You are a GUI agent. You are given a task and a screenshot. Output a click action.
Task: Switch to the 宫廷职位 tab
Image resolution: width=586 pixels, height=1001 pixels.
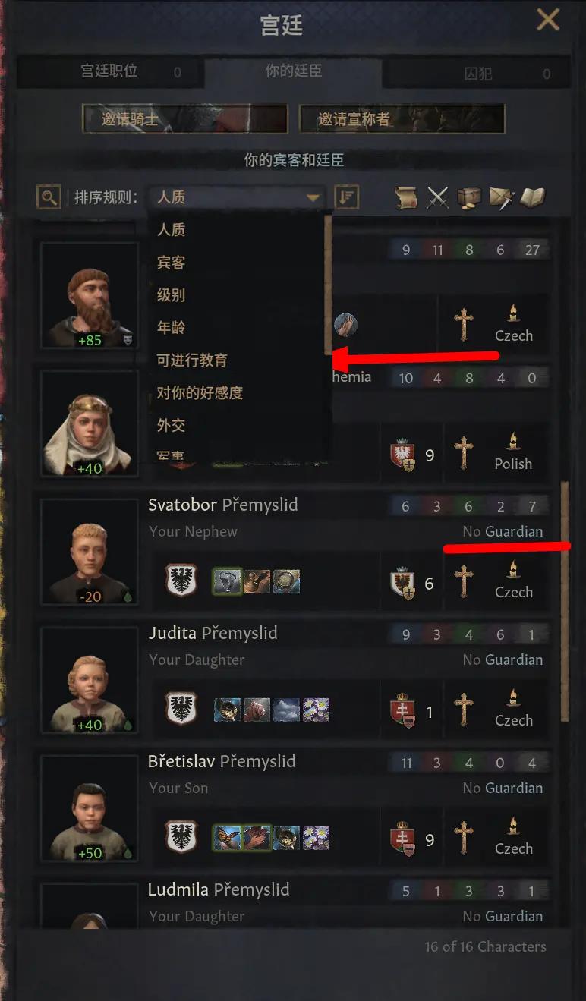click(x=110, y=72)
